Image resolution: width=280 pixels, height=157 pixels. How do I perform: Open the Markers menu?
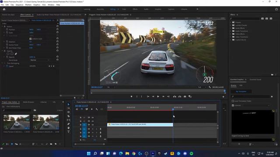click(x=28, y=5)
